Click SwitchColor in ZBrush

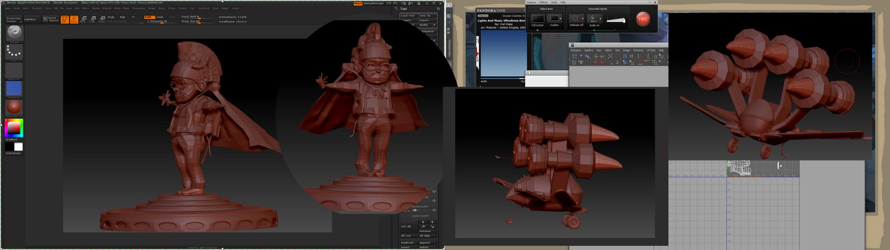click(x=13, y=153)
